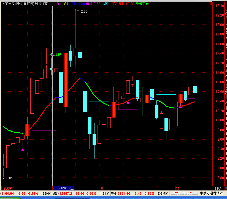Click the 2009年 label on time axis
The width and height of the screenshot is (227, 199).
(9, 189)
